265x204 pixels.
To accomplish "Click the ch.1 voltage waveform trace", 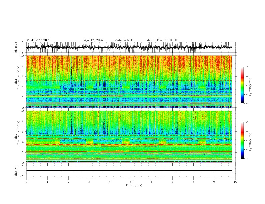I will (x=129, y=47).
